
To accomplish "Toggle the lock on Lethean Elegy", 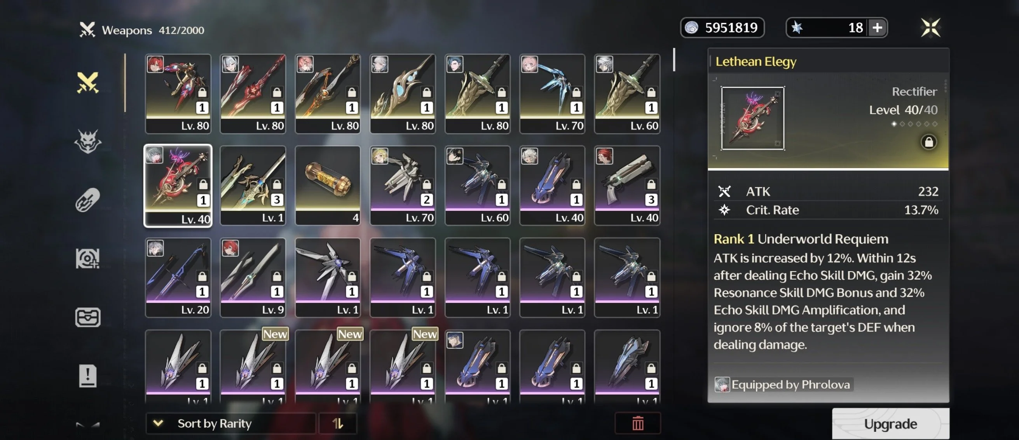I will [929, 142].
